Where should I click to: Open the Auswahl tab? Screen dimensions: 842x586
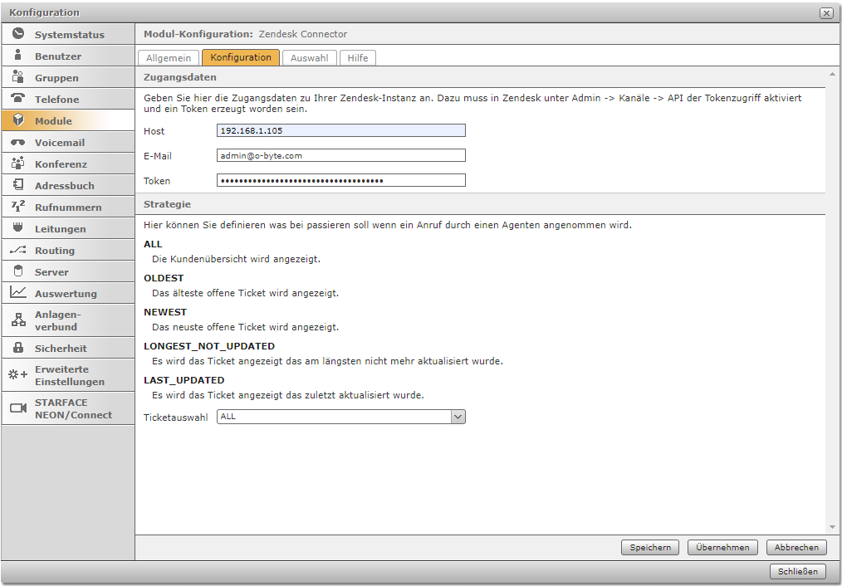309,58
